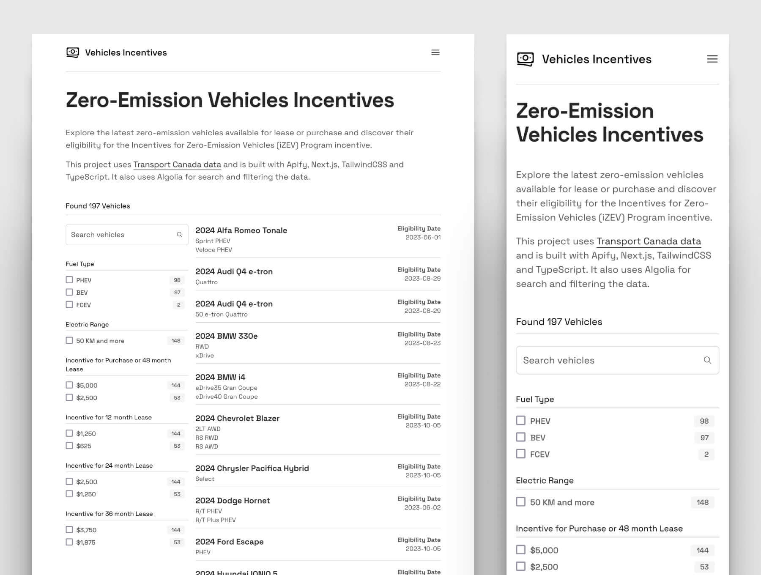
Task: Check PHEV fuel type in desktop view
Action: click(69, 280)
